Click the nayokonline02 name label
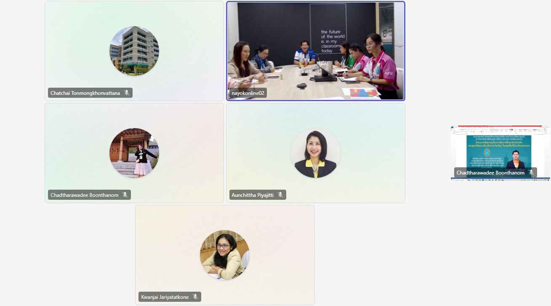Image resolution: width=551 pixels, height=306 pixels. coord(248,93)
